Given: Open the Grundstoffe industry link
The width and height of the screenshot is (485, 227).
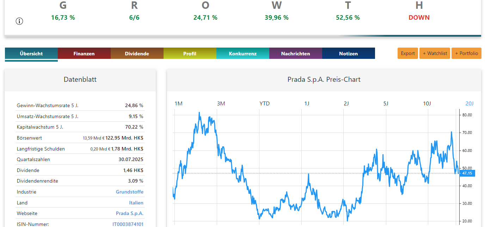Looking at the screenshot, I should [130, 192].
